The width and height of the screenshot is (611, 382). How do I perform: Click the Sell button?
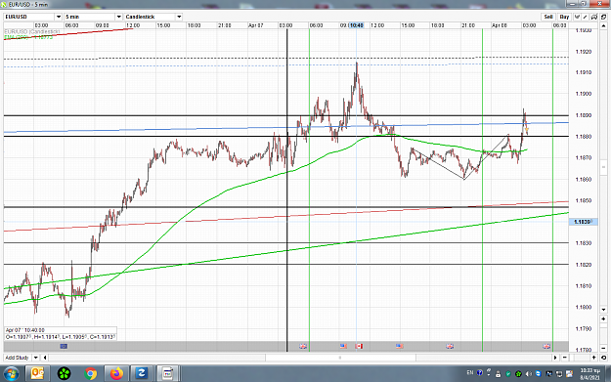pyautogui.click(x=548, y=17)
